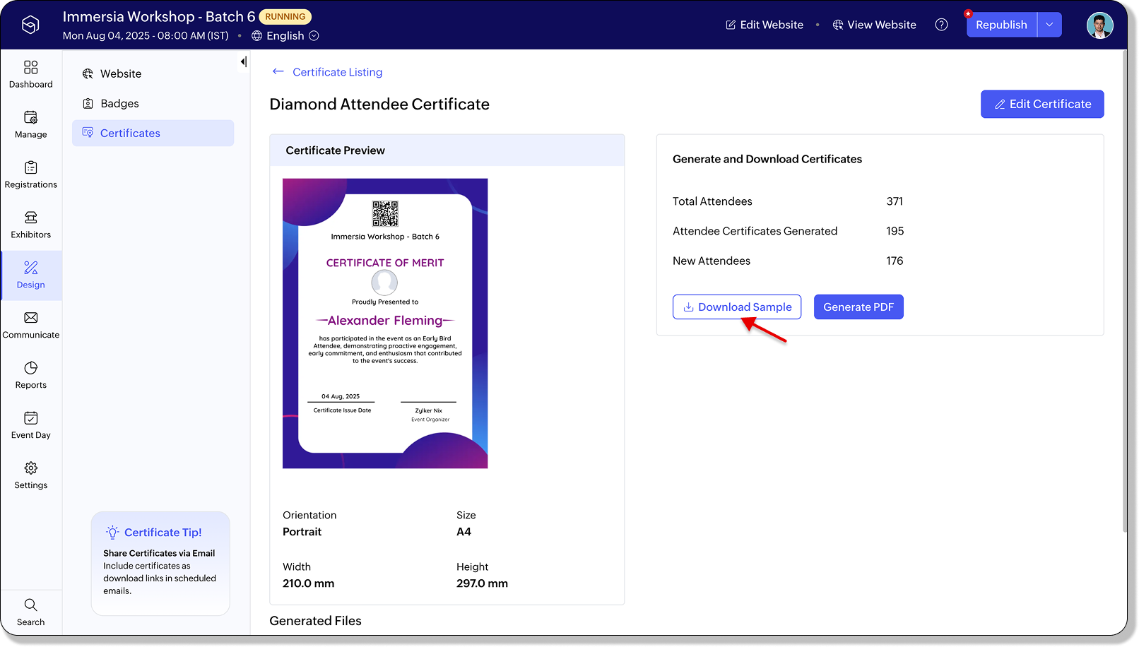Select the Certificates menu item
The width and height of the screenshot is (1139, 647).
[x=153, y=133]
